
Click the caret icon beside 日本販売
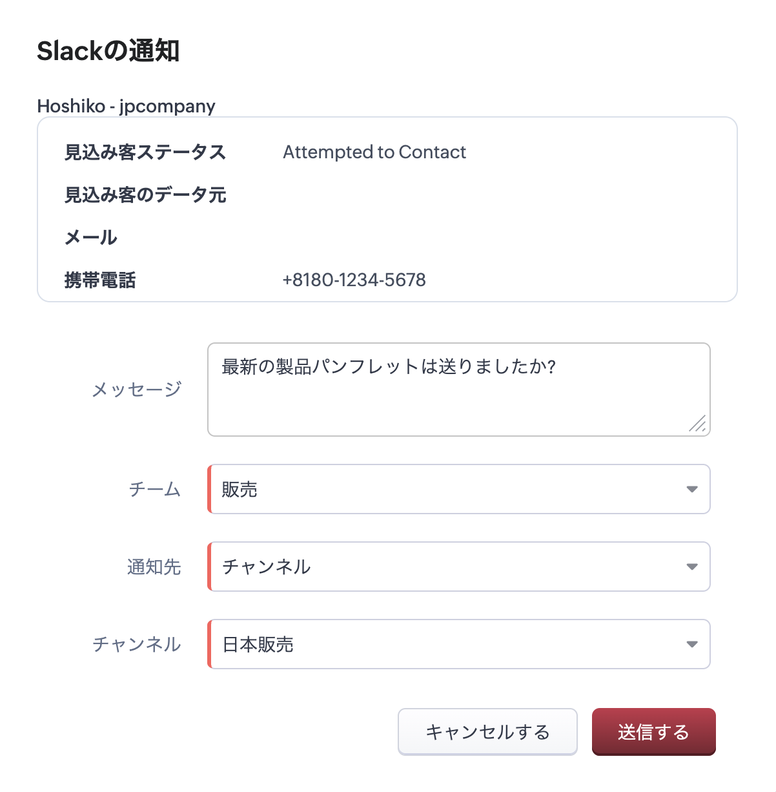tap(692, 644)
